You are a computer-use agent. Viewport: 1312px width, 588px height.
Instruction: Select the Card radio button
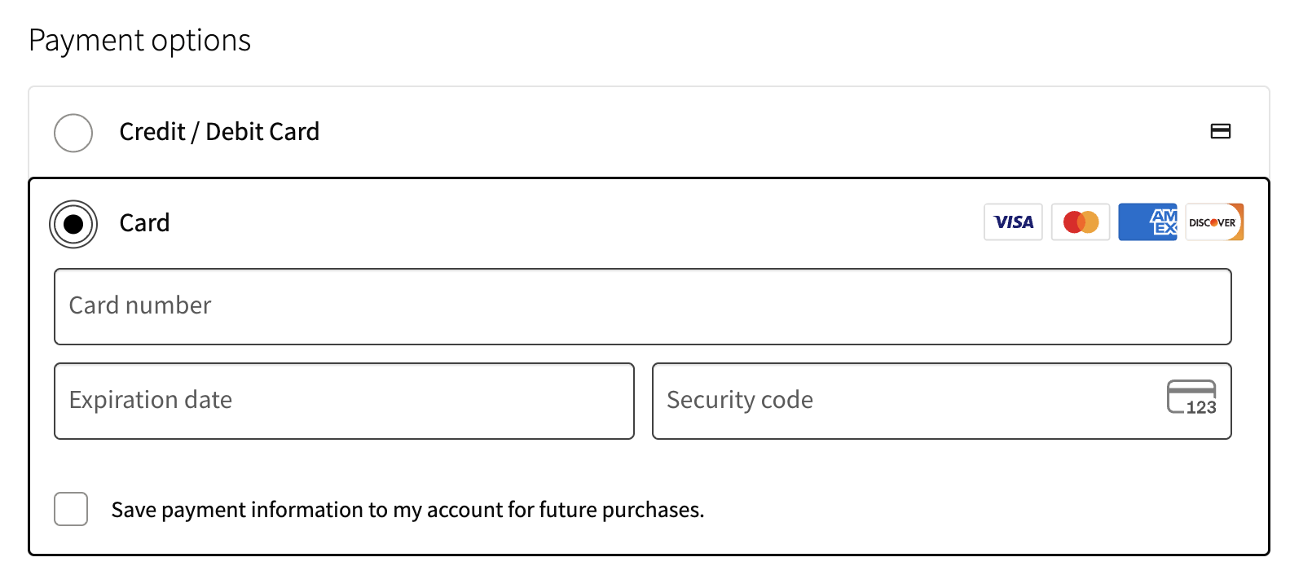tap(73, 224)
